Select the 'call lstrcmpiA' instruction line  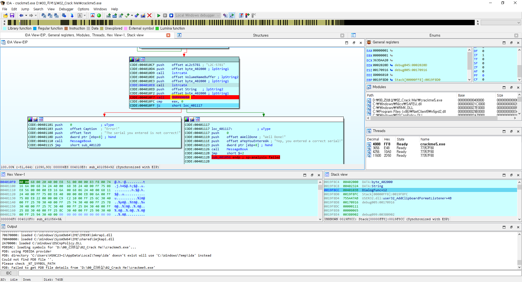184,97
